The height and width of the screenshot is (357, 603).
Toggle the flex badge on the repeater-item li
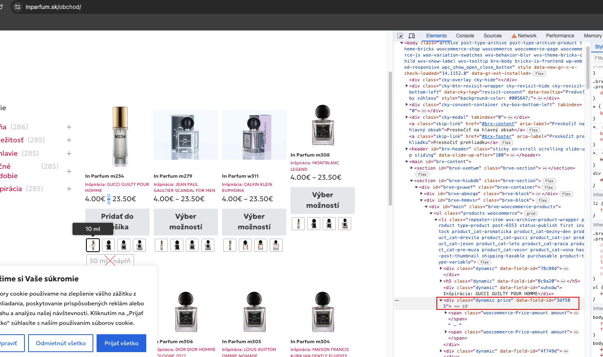tap(484, 262)
